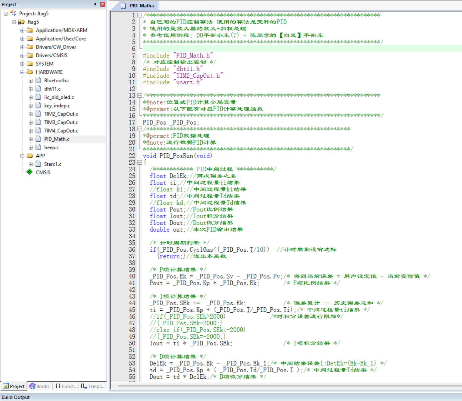Click the Project: Jtag5 workspace icon
This screenshot has width=462, height=401.
13,13
